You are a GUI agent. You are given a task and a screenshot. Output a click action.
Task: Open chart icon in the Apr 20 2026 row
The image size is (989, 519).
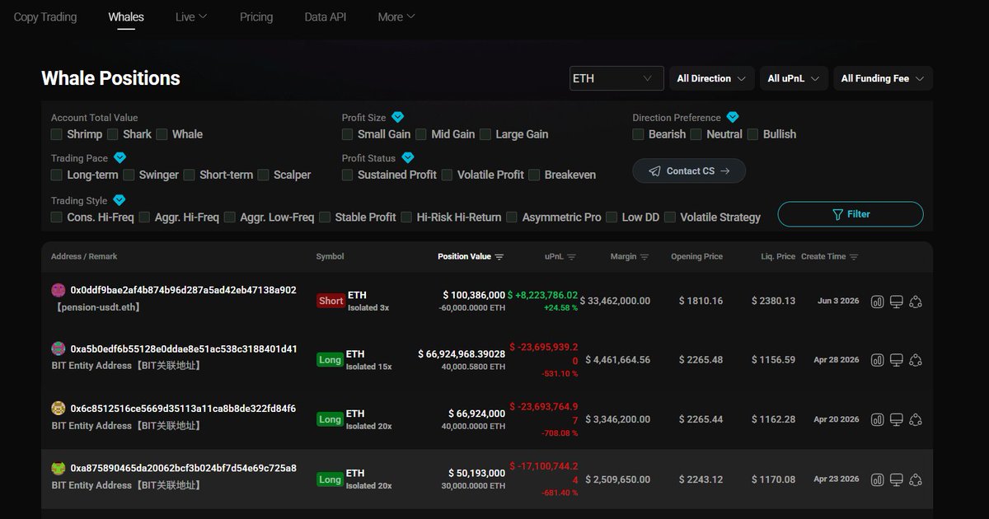tap(878, 419)
